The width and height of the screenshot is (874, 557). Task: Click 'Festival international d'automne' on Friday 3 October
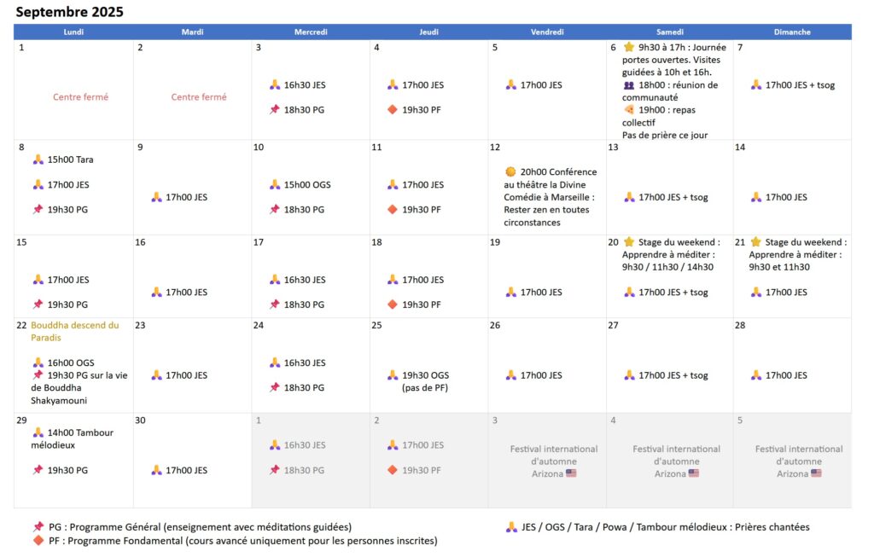pos(553,455)
